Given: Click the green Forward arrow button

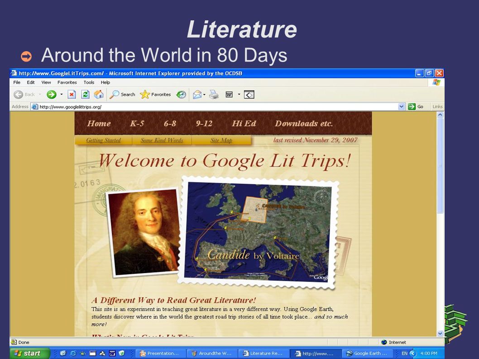Looking at the screenshot, I should tap(52, 95).
